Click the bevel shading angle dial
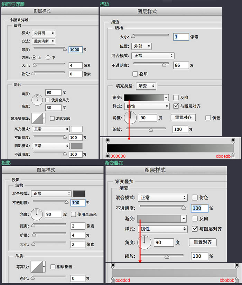 coord(37,100)
